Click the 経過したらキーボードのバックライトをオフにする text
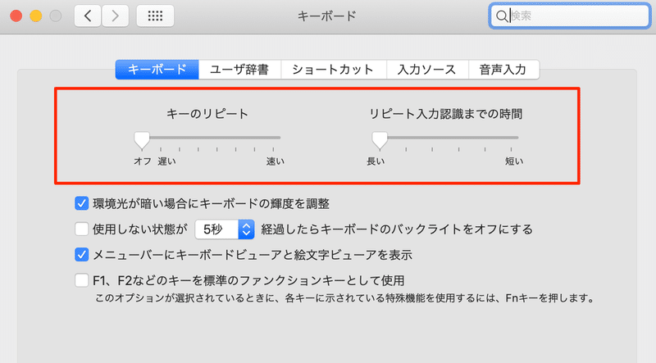Image resolution: width=656 pixels, height=363 pixels. (x=397, y=229)
